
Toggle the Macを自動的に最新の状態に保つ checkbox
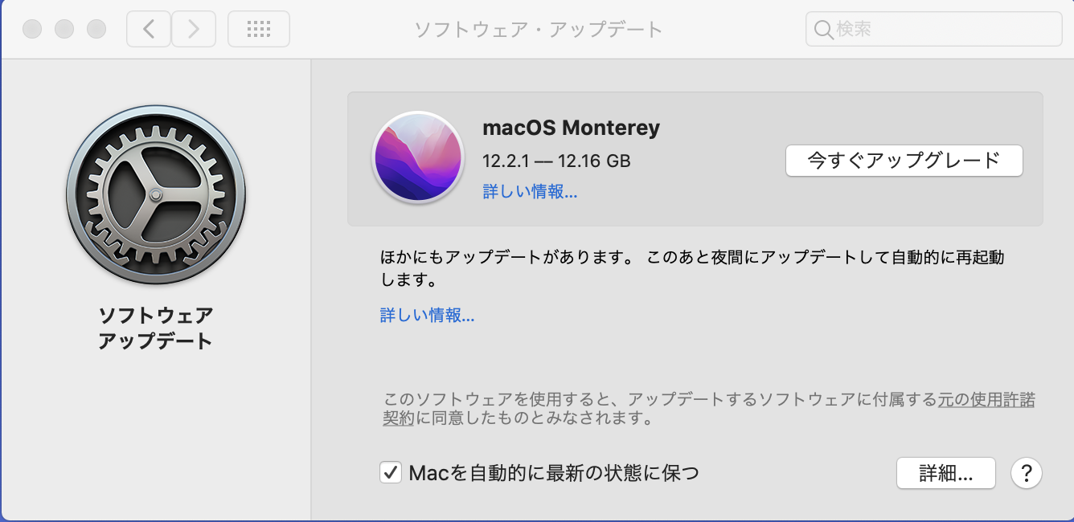click(x=391, y=473)
